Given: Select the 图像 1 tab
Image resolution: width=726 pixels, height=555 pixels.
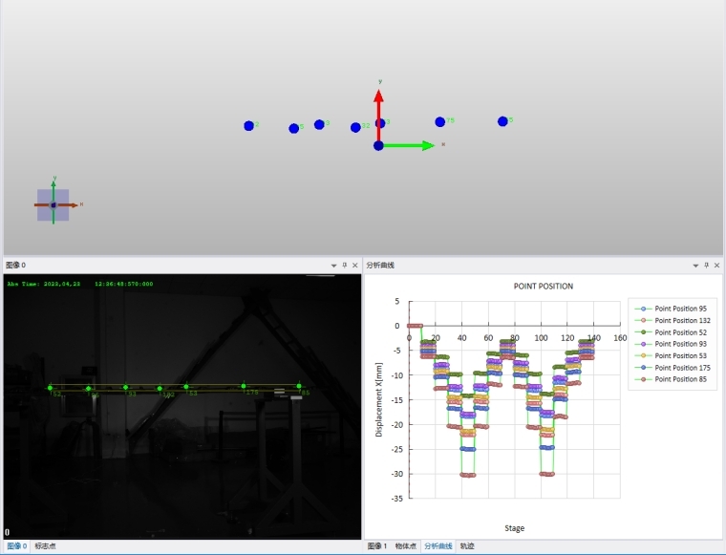Looking at the screenshot, I should (x=377, y=546).
